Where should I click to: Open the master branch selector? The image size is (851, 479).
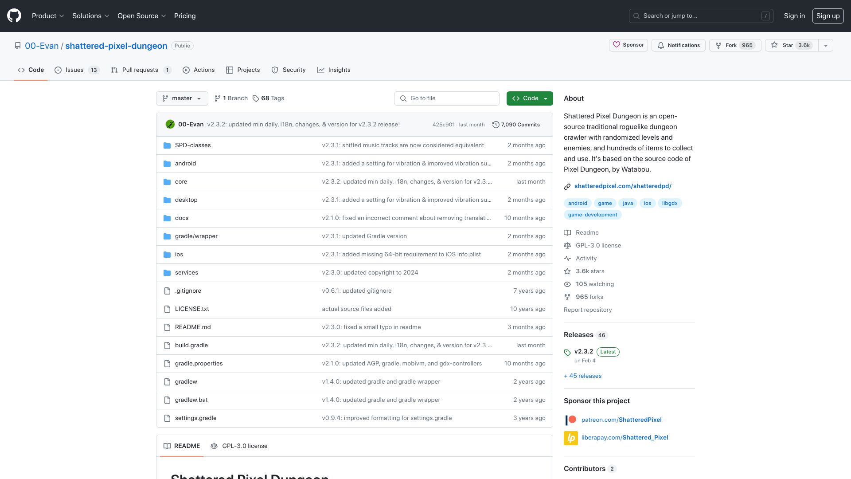[182, 98]
